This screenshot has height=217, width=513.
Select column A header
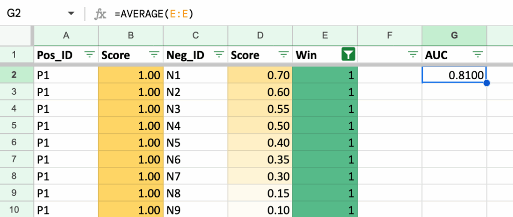point(66,35)
